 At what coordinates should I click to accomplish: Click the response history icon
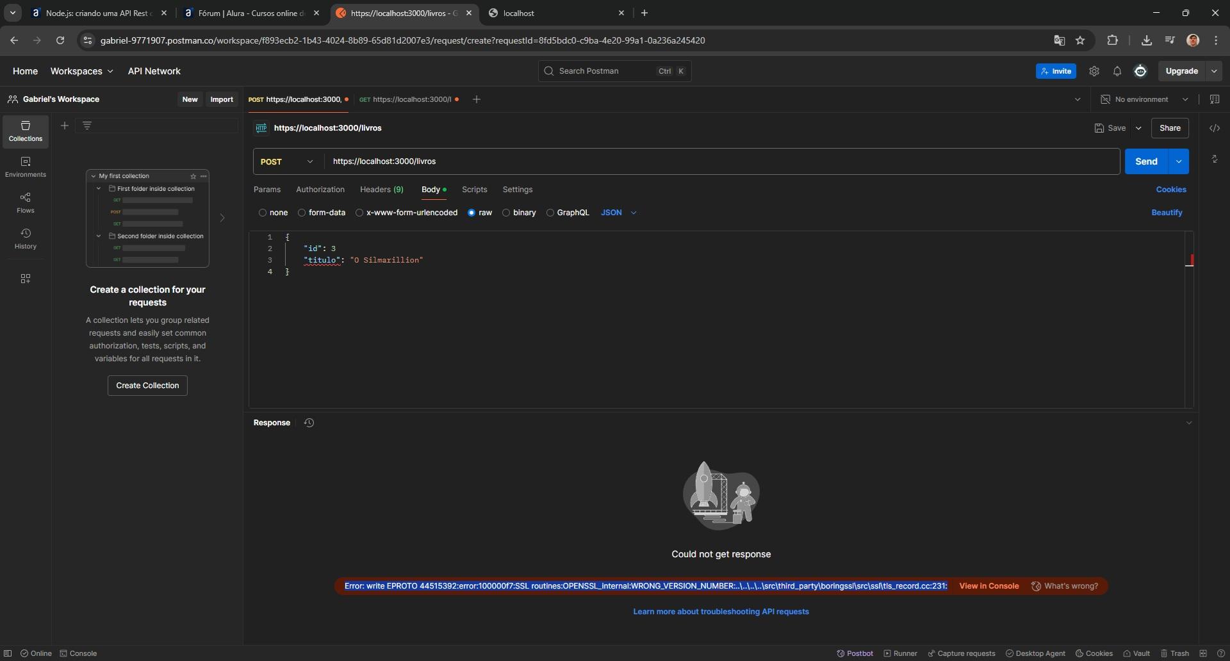tap(309, 423)
